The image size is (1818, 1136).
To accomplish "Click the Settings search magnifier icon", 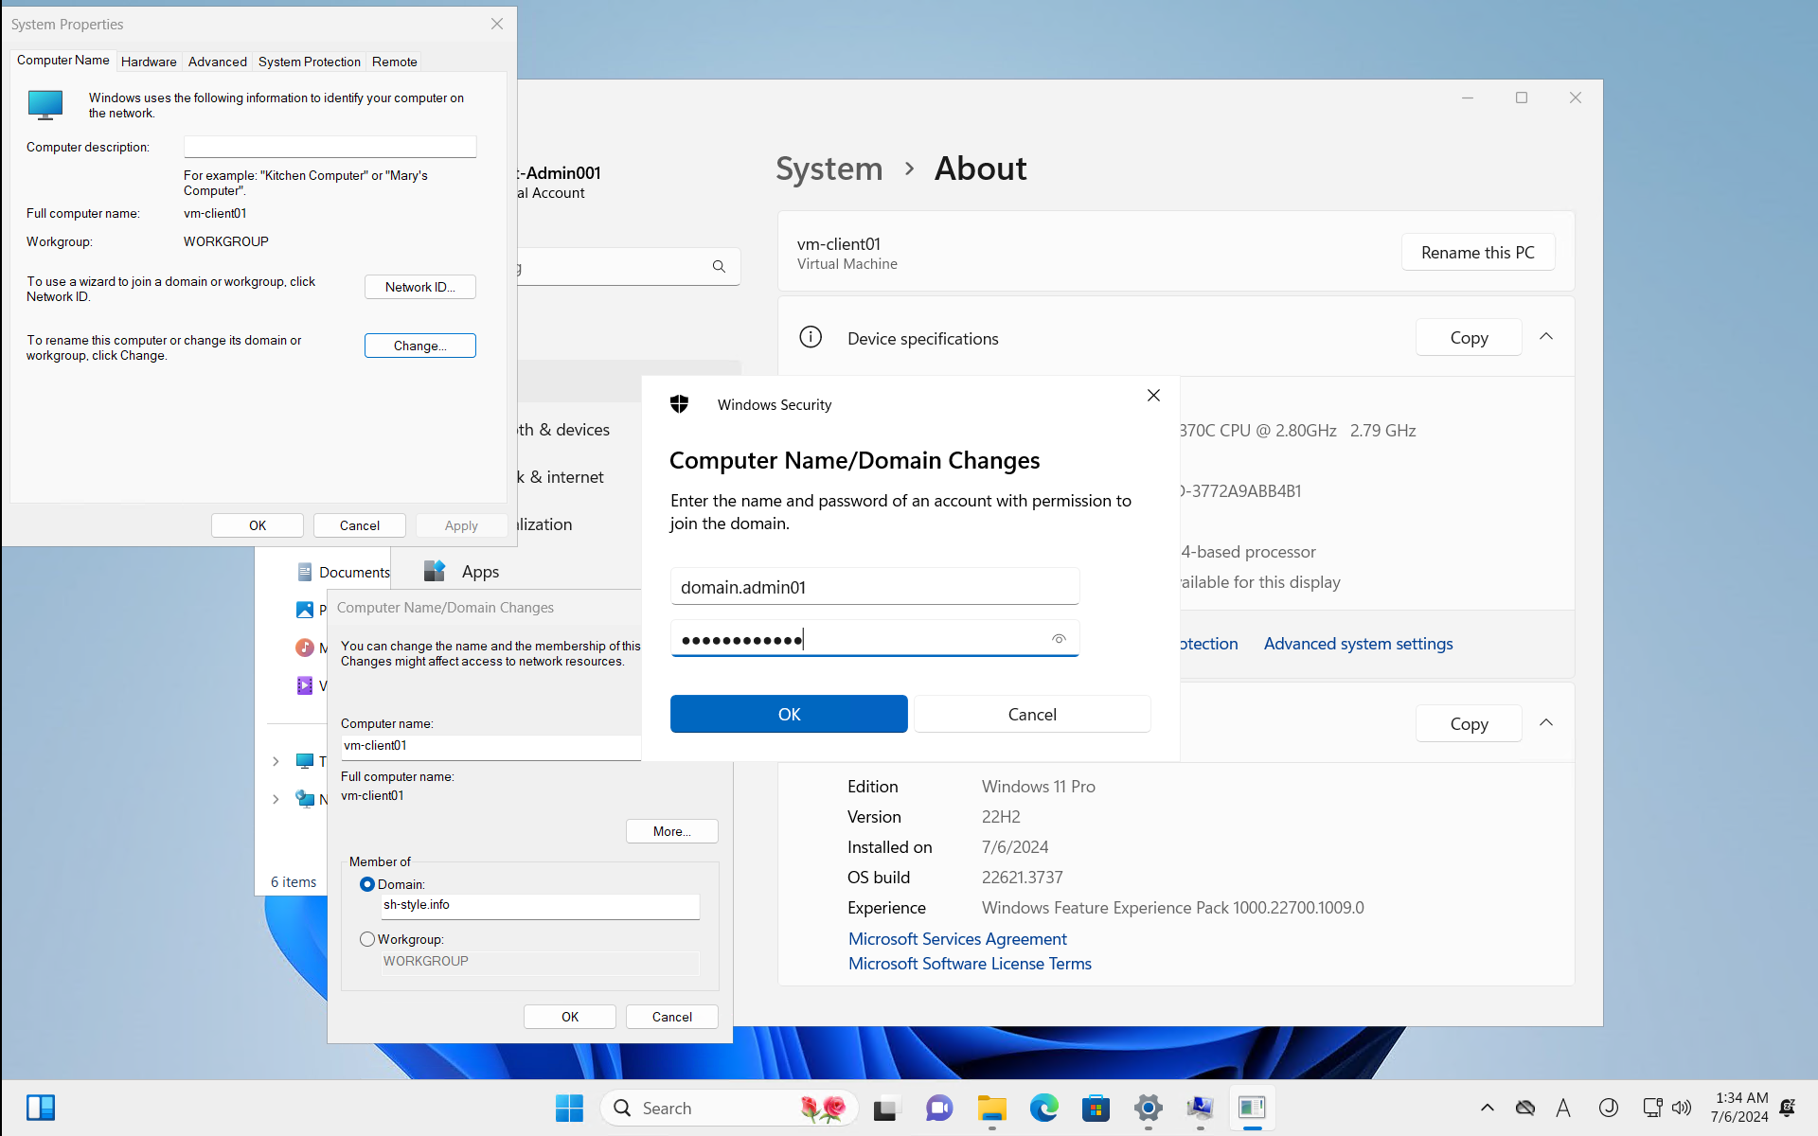I will point(719,267).
